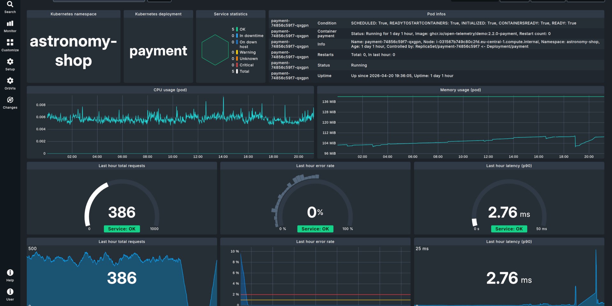Image resolution: width=612 pixels, height=306 pixels.
Task: Open the Restarts service in Pod infos
Action: [325, 55]
